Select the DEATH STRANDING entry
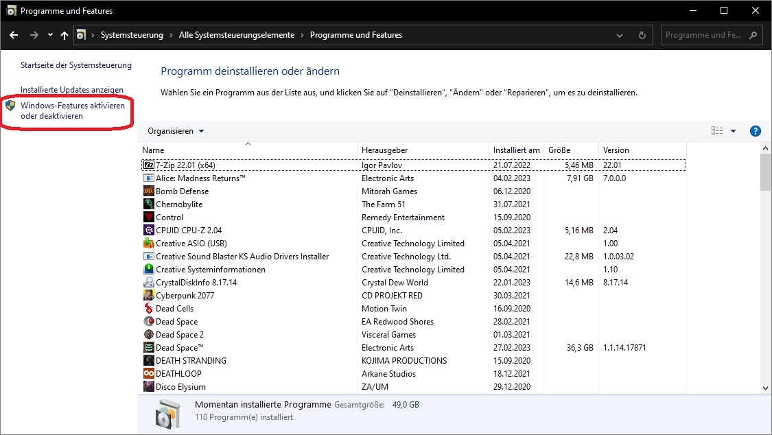Image resolution: width=772 pixels, height=435 pixels. coord(191,361)
